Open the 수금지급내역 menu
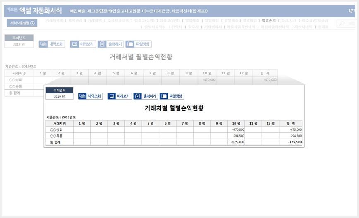Screen dimensions: 359x218 118,20
